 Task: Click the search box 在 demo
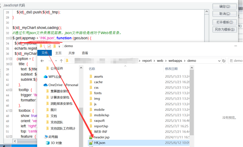[x=235, y=60]
